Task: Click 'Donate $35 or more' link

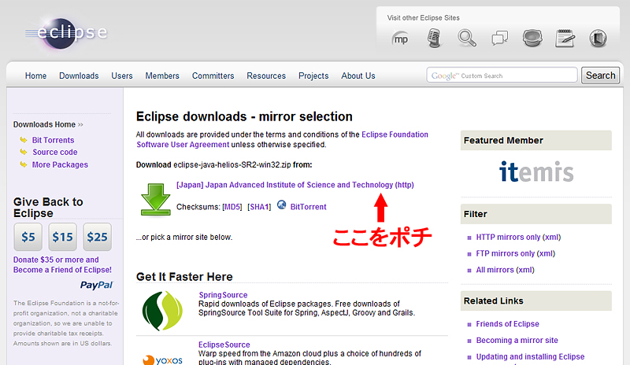Action: pyautogui.click(x=62, y=265)
